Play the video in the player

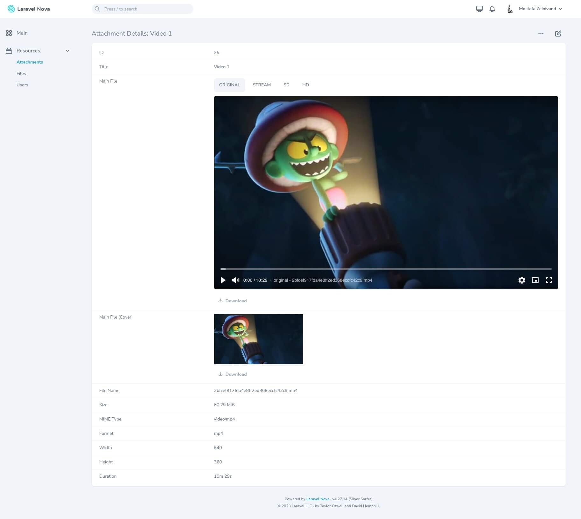[x=223, y=280]
